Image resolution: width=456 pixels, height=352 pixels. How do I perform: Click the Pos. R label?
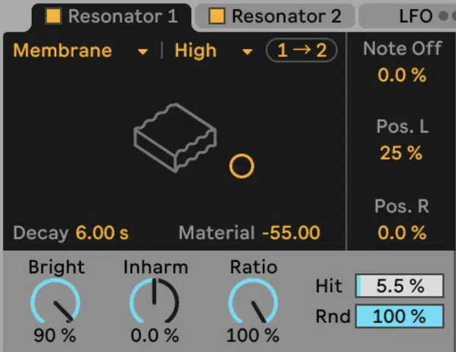click(402, 206)
